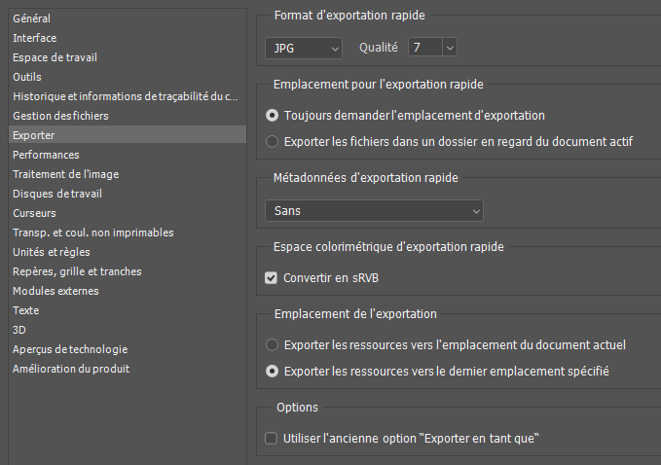Viewport: 661px width, 465px height.
Task: Open Modules externes preferences
Action: coord(55,291)
